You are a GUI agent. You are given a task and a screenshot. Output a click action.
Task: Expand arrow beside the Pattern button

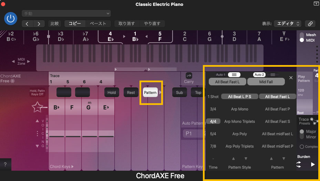[x=160, y=92]
